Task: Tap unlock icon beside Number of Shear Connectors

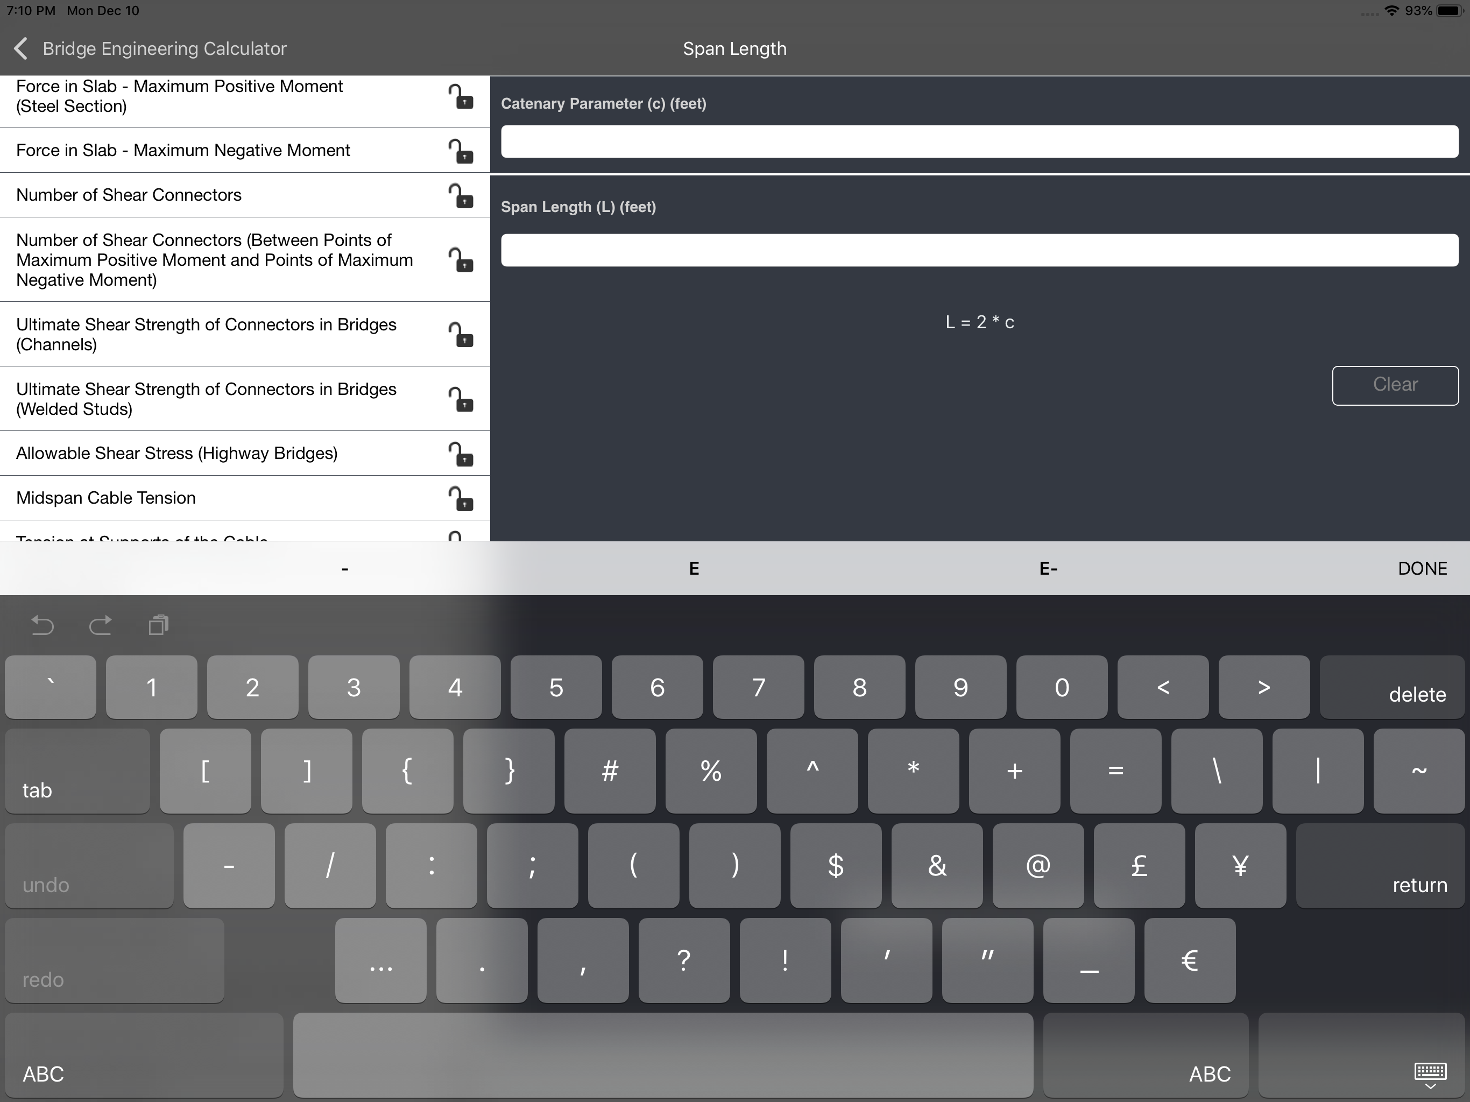Action: click(x=460, y=195)
